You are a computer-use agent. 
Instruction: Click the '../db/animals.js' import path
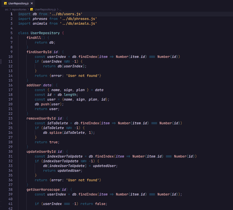click(x=78, y=23)
